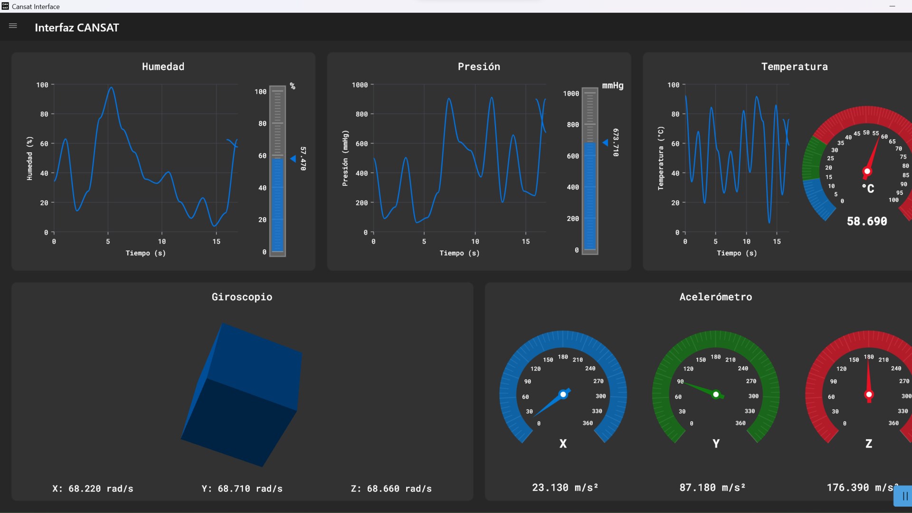Click the Y accelerometer needle hub

coord(716,394)
